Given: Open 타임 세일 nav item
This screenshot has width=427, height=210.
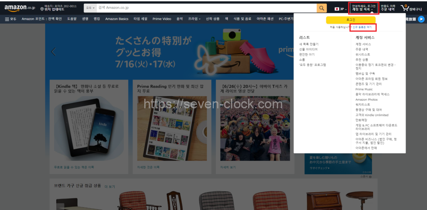Looking at the screenshot, I should click(140, 19).
